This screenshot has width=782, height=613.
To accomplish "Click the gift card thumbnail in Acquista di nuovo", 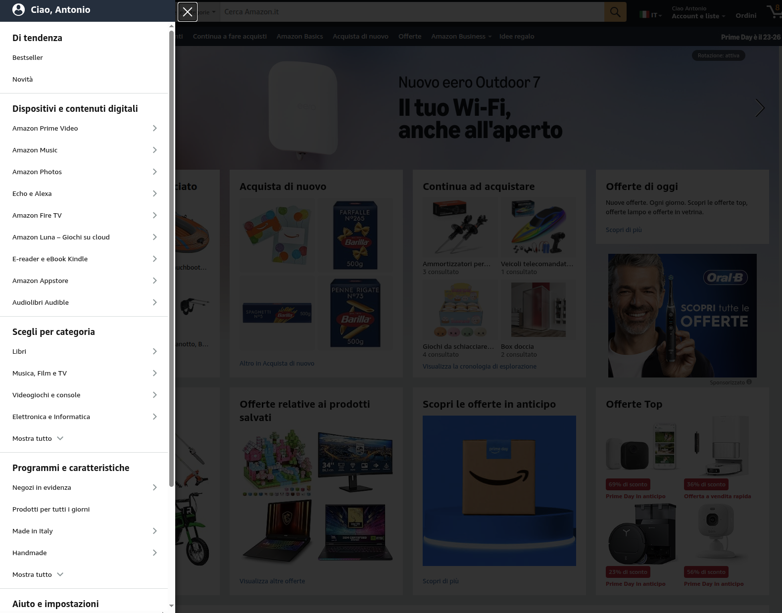I will [x=277, y=236].
